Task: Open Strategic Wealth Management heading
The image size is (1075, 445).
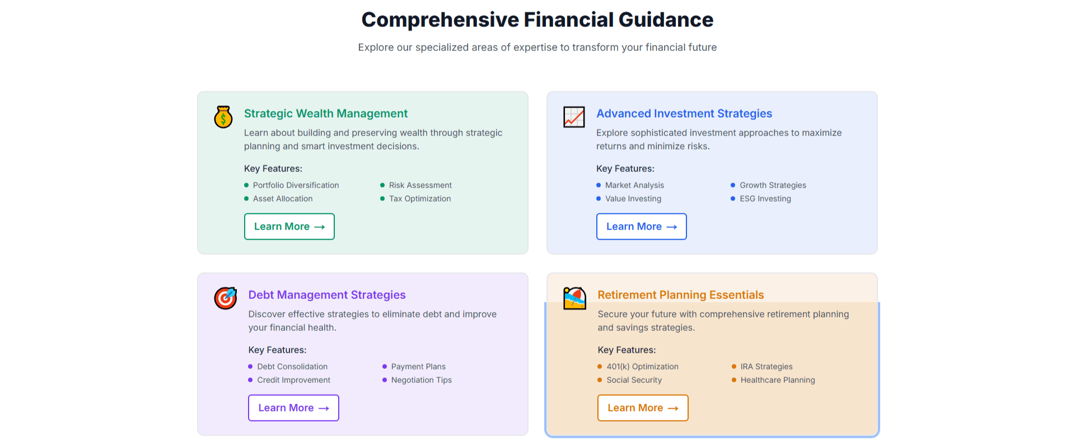Action: tap(325, 114)
